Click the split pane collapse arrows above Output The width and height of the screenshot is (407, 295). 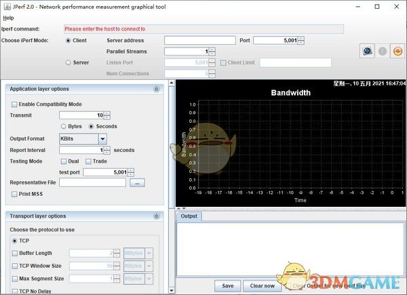[x=181, y=208]
